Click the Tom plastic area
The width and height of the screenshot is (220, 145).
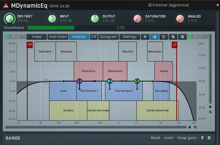pyautogui.click(x=161, y=91)
